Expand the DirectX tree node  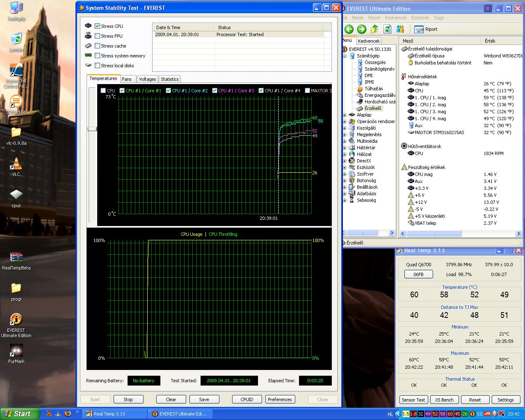click(x=345, y=161)
